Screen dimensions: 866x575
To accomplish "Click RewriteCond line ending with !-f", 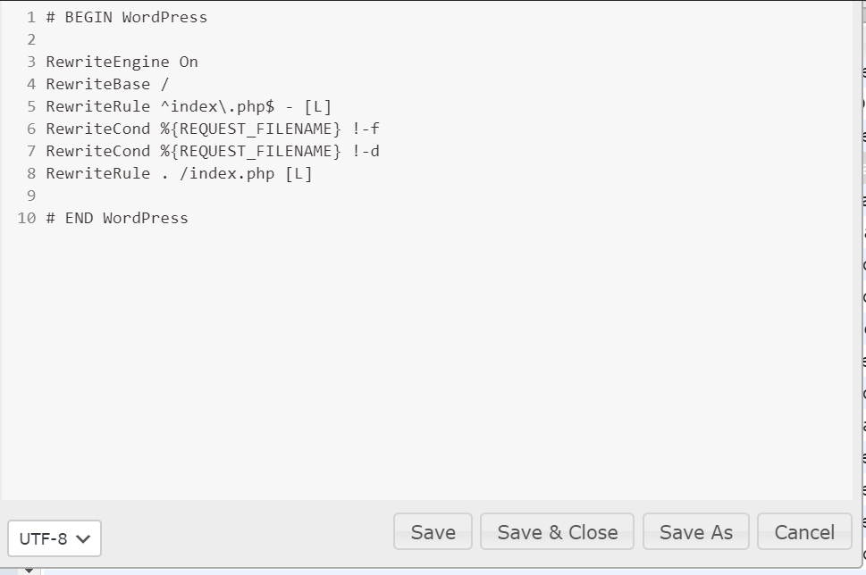I will click(x=213, y=129).
